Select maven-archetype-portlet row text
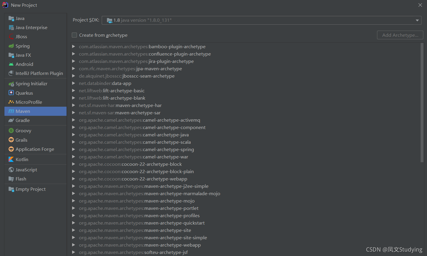Image resolution: width=427 pixels, height=256 pixels. pos(139,208)
